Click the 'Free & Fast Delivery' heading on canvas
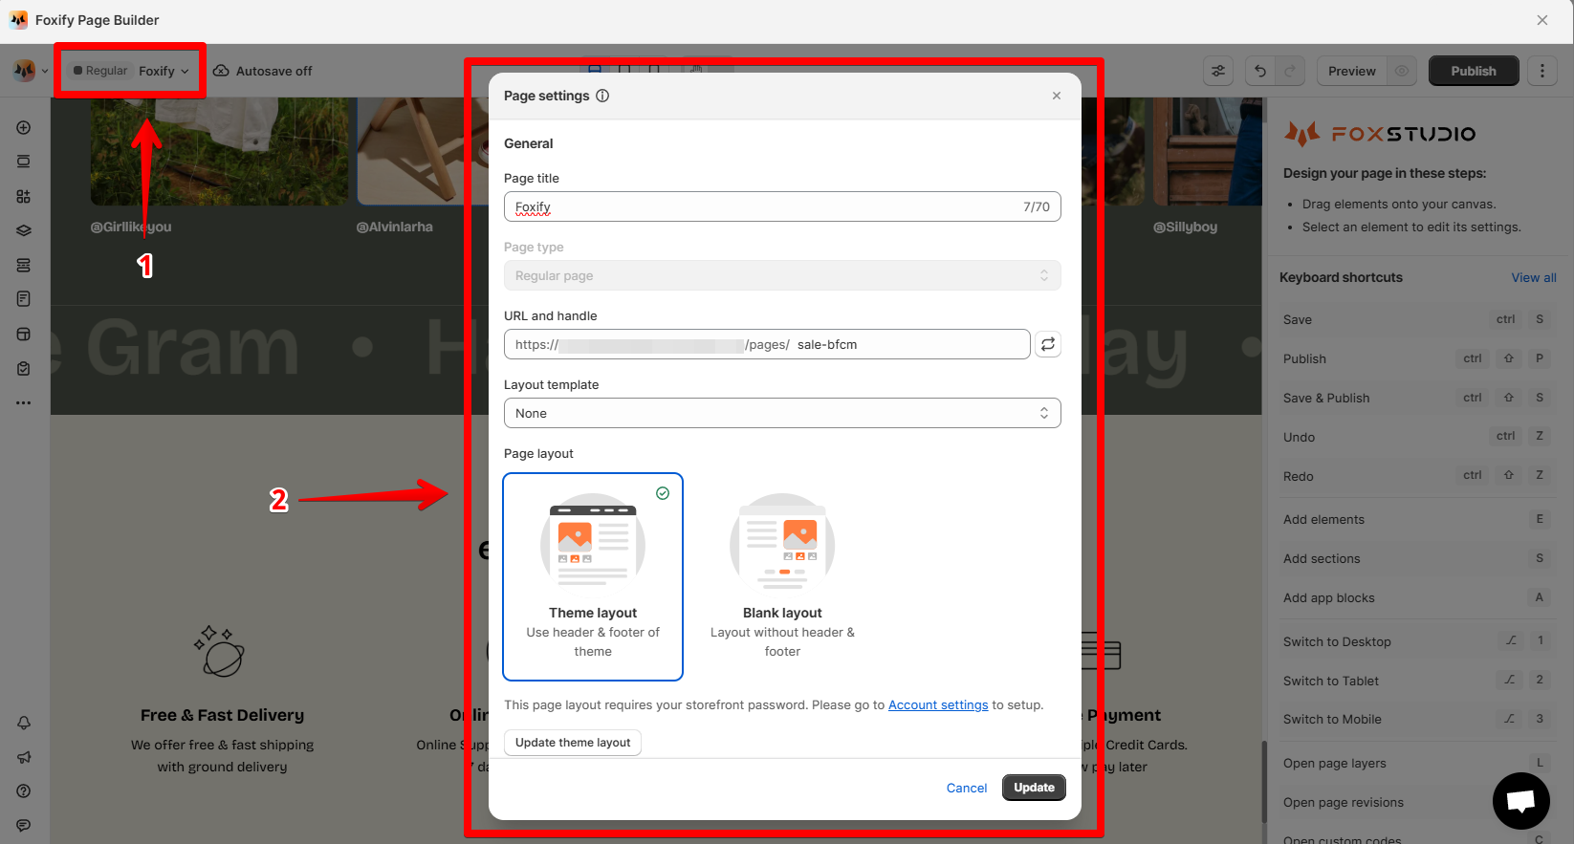 click(222, 715)
